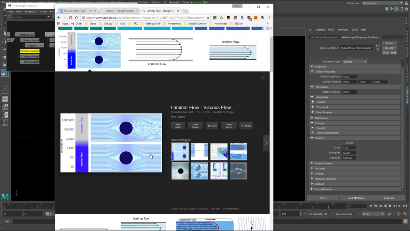Expand the Spatial adaptivity section
The height and width of the screenshot is (231, 410).
(355, 102)
